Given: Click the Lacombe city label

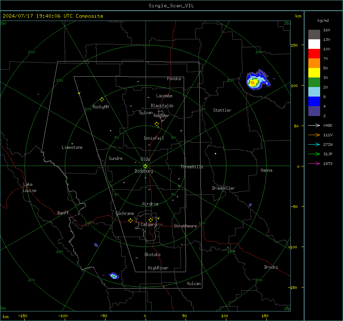Looking at the screenshot, I should [164, 96].
